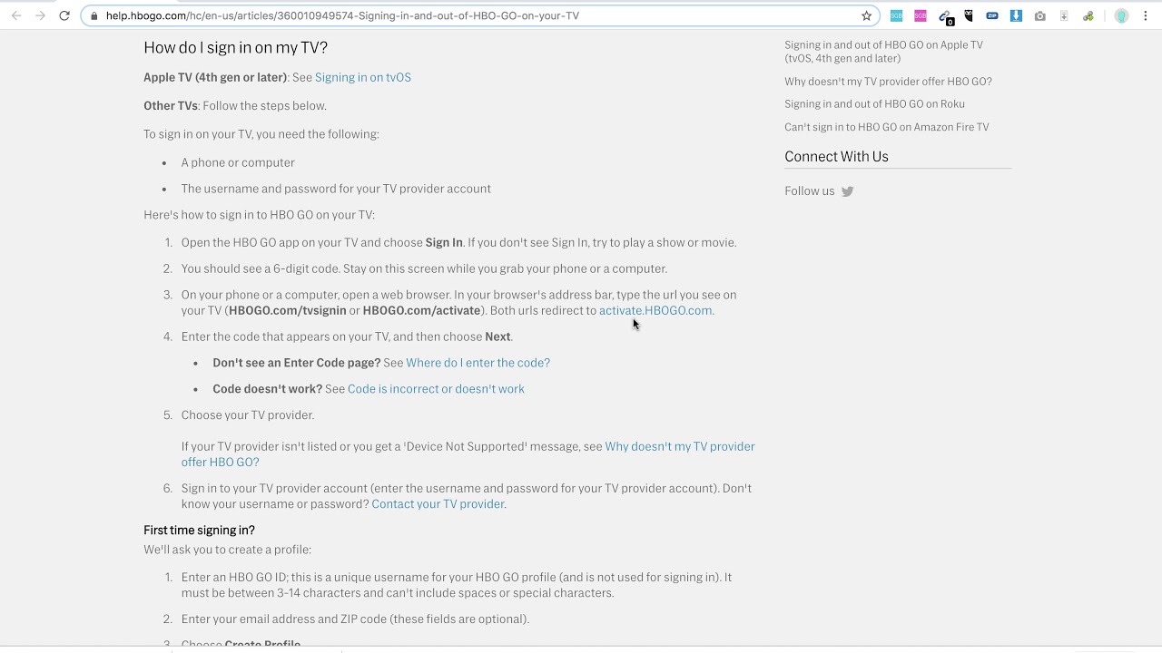Click the address bar URL field
This screenshot has height=653, width=1162.
pos(454,15)
